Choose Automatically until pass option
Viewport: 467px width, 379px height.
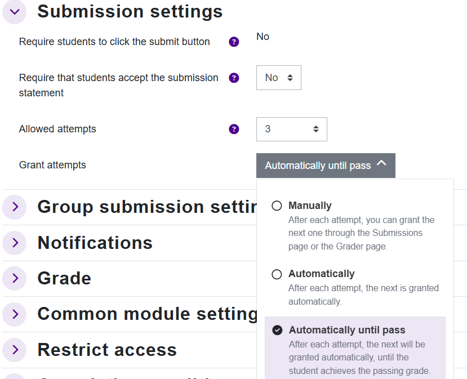click(x=277, y=330)
